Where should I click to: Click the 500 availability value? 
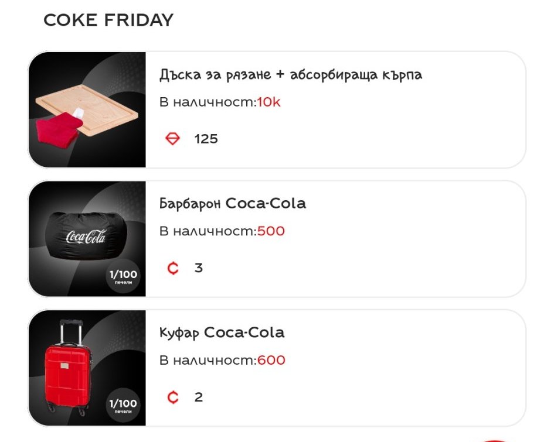271,231
